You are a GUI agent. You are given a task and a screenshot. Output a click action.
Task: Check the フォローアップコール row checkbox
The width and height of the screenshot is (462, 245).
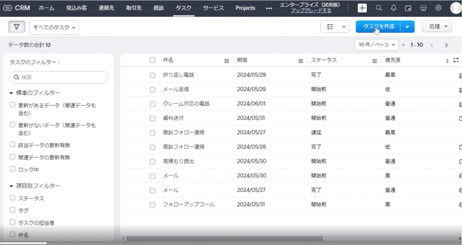click(152, 205)
